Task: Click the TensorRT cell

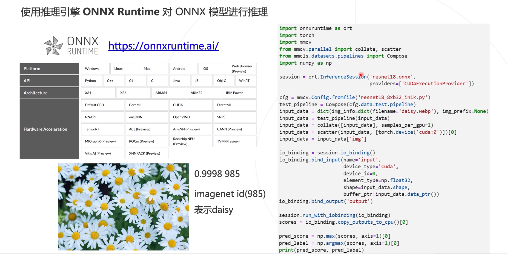Action: click(x=103, y=129)
